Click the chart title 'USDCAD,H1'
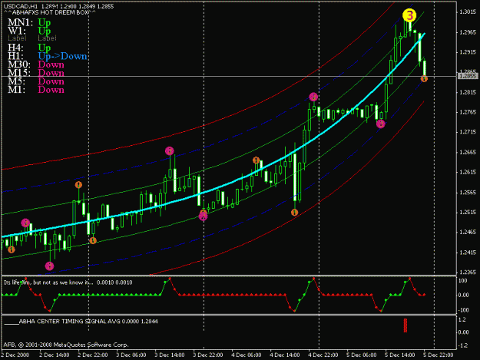This screenshot has width=480, height=360. click(22, 6)
